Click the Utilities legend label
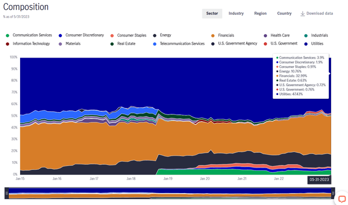348x205 pixels. pyautogui.click(x=317, y=43)
